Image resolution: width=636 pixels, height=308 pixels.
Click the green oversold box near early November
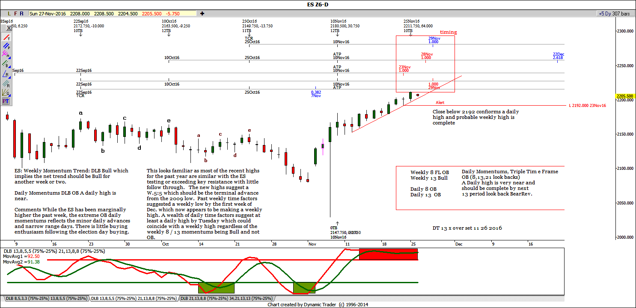click(x=304, y=287)
